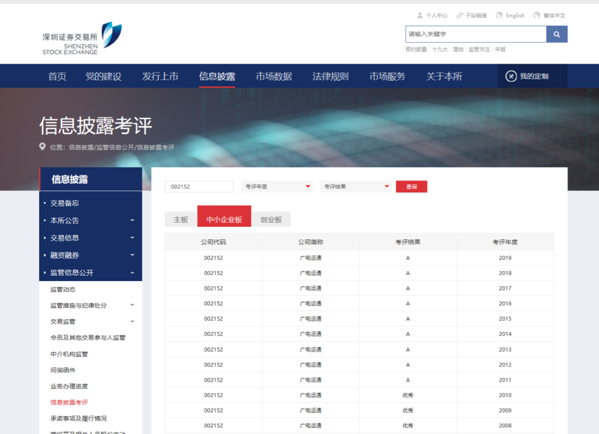Open the 问询函件 sidebar link
Image resolution: width=599 pixels, height=434 pixels.
click(x=63, y=370)
